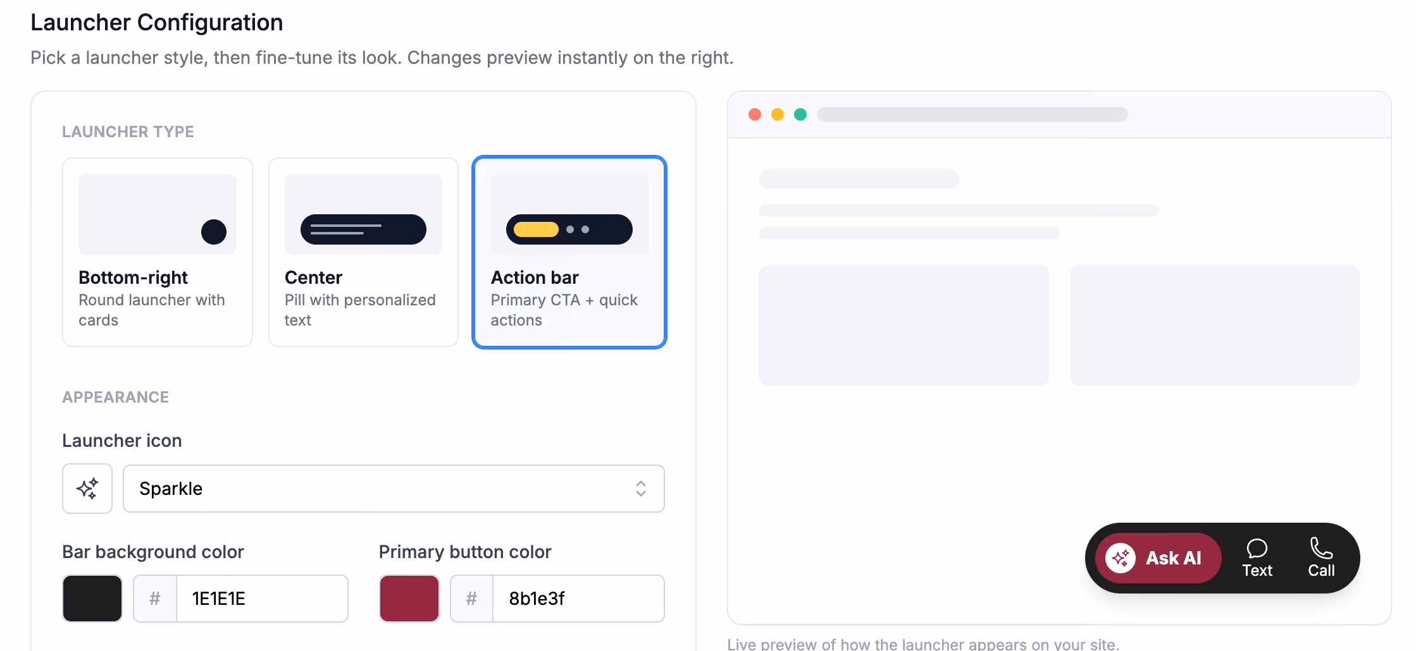Click the Call phone icon

click(1321, 548)
